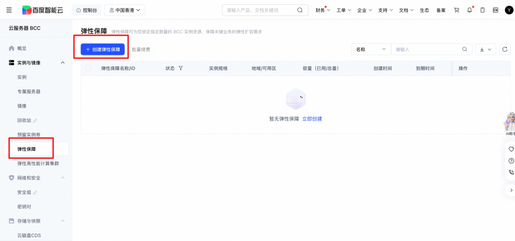Click the table search magnifier icon
This screenshot has width=515, height=241.
[465, 49]
